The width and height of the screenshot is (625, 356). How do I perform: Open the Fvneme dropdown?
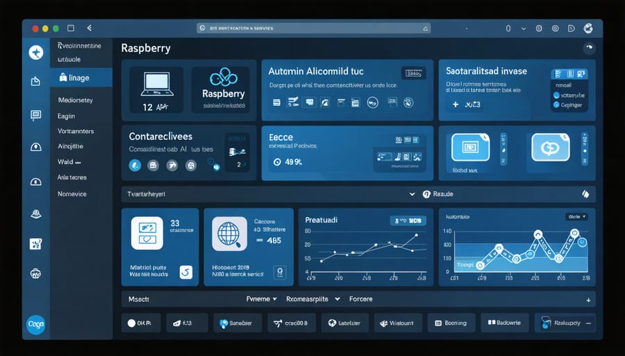[262, 299]
